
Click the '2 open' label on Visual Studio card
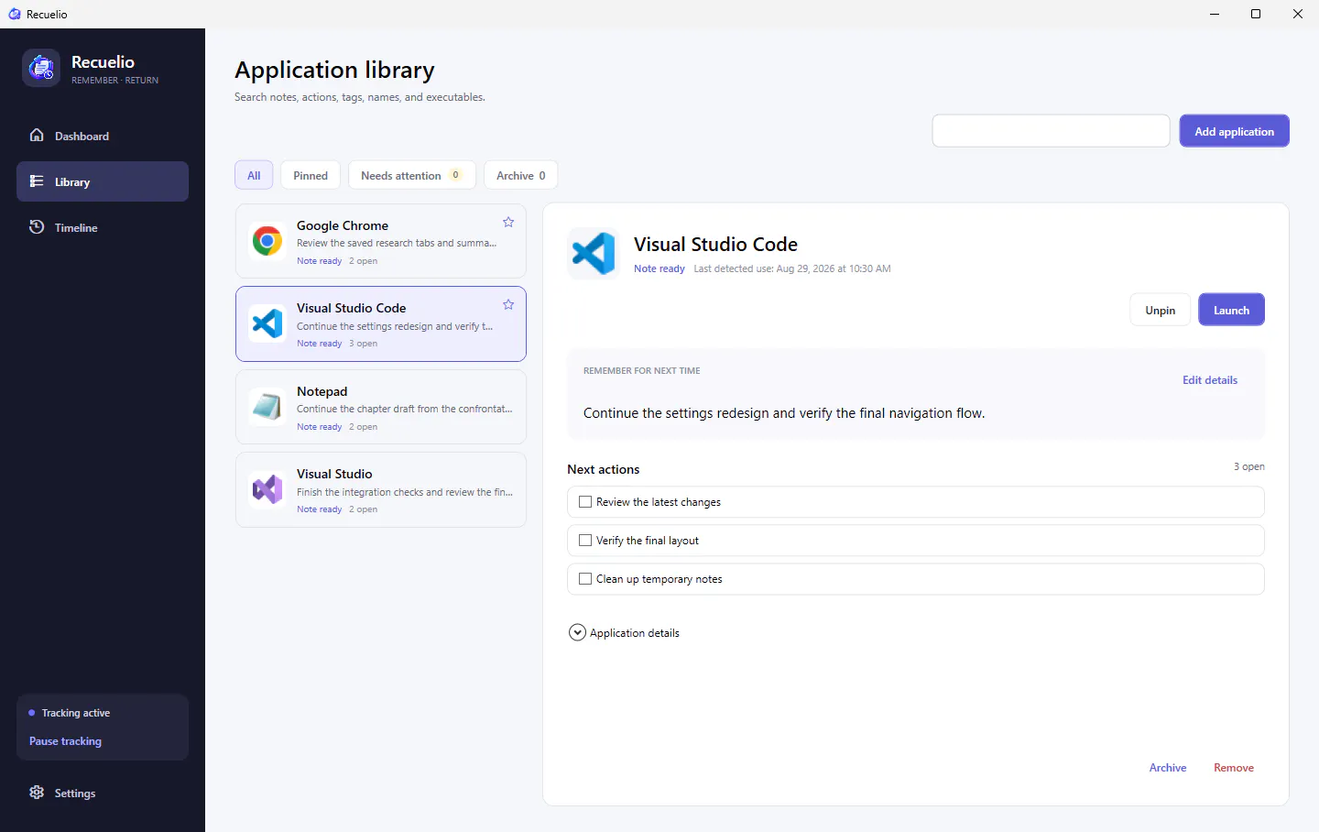363,509
